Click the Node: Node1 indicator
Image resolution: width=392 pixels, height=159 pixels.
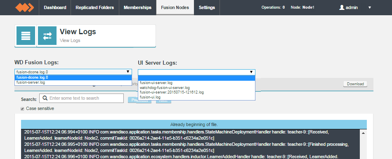[302, 7]
